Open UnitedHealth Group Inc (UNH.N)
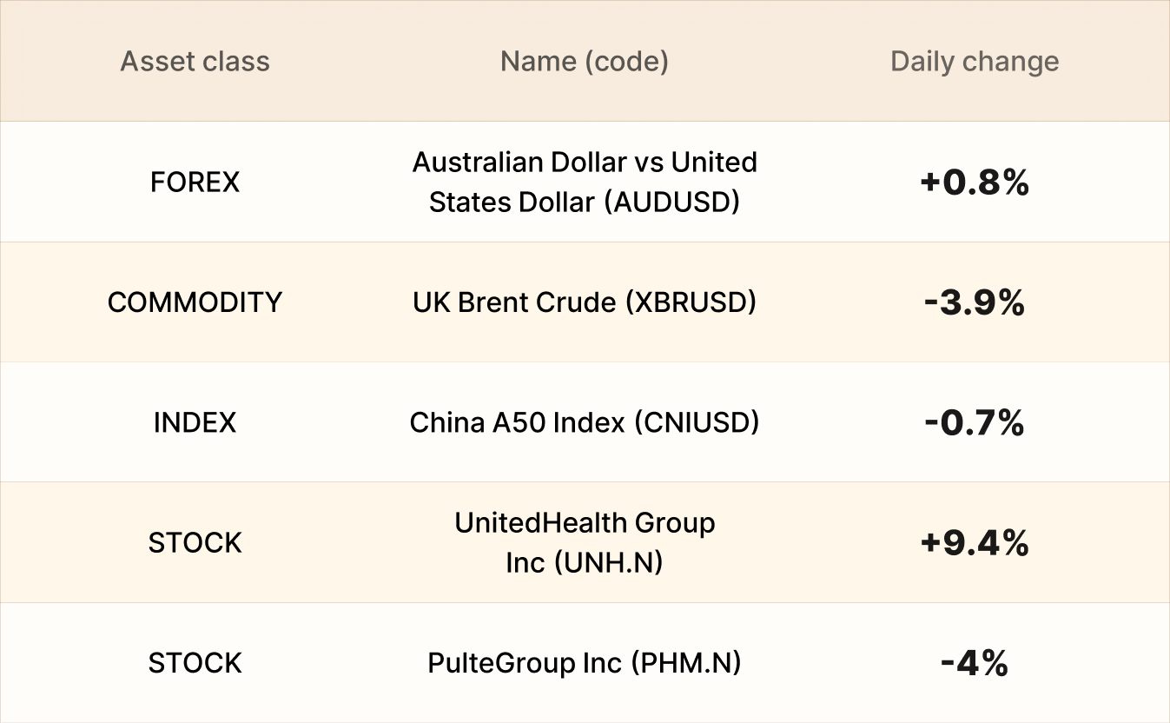The height and width of the screenshot is (723, 1170). coord(585,542)
